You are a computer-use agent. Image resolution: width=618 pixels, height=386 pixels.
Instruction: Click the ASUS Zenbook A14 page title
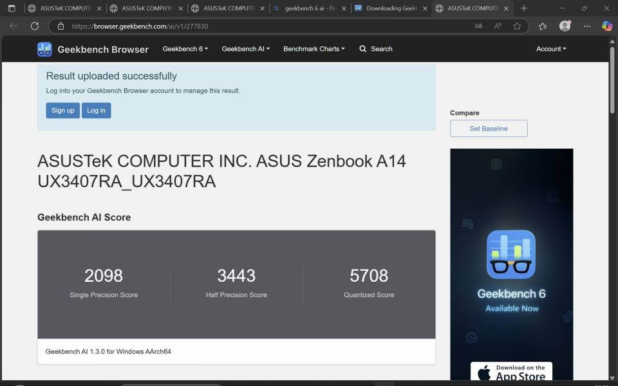(x=221, y=171)
